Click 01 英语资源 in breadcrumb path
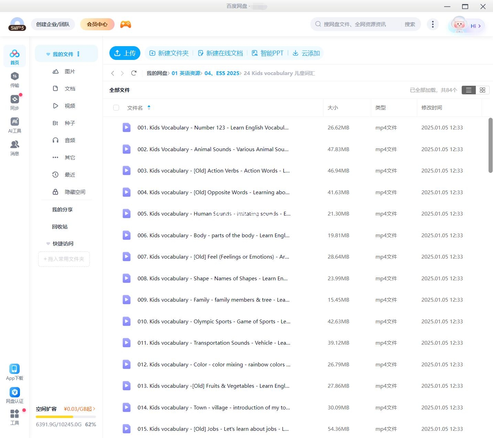The width and height of the screenshot is (493, 438). click(x=186, y=73)
